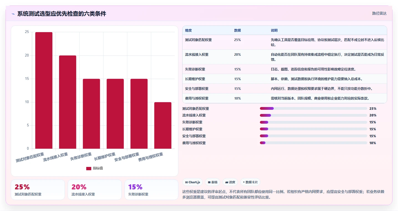This screenshot has width=398, height=211.
Task: Click the 失败诊断权重 progress bar
Action: [313, 122]
